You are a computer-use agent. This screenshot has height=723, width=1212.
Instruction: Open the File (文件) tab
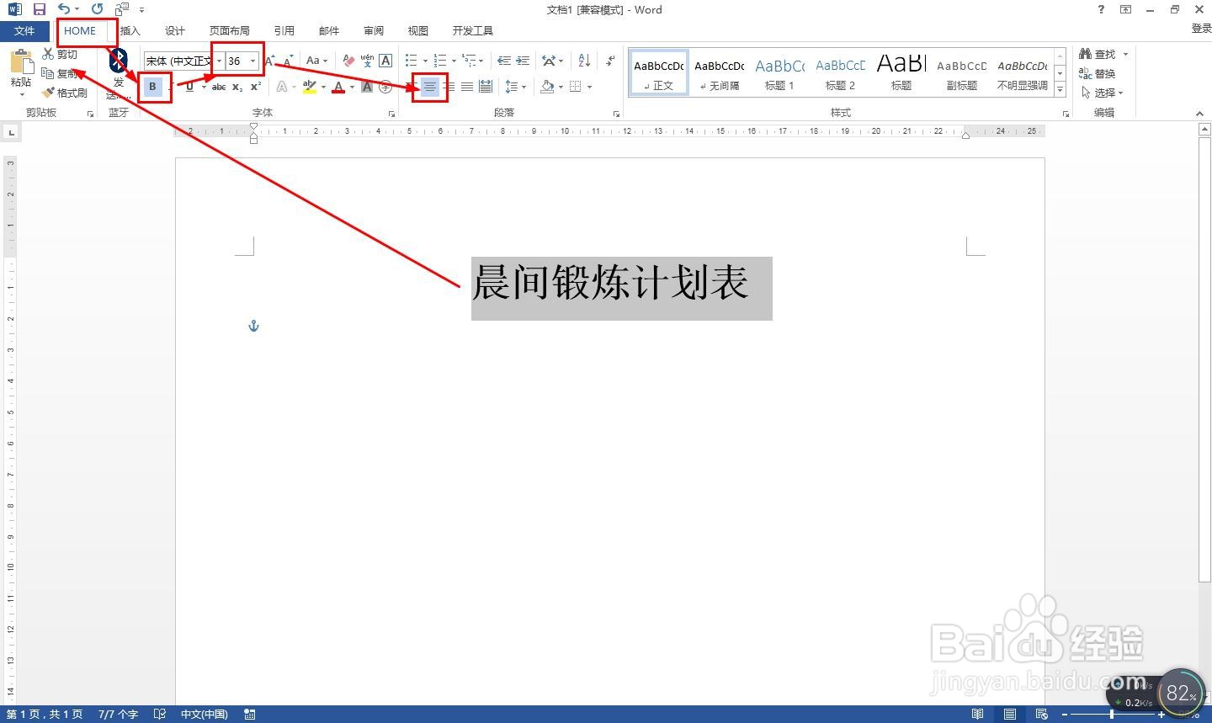(x=24, y=30)
